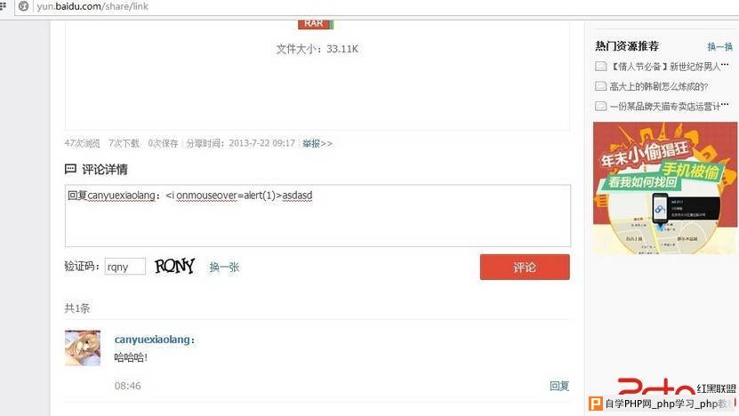Click the 回复 reply link under the comment

tap(559, 386)
